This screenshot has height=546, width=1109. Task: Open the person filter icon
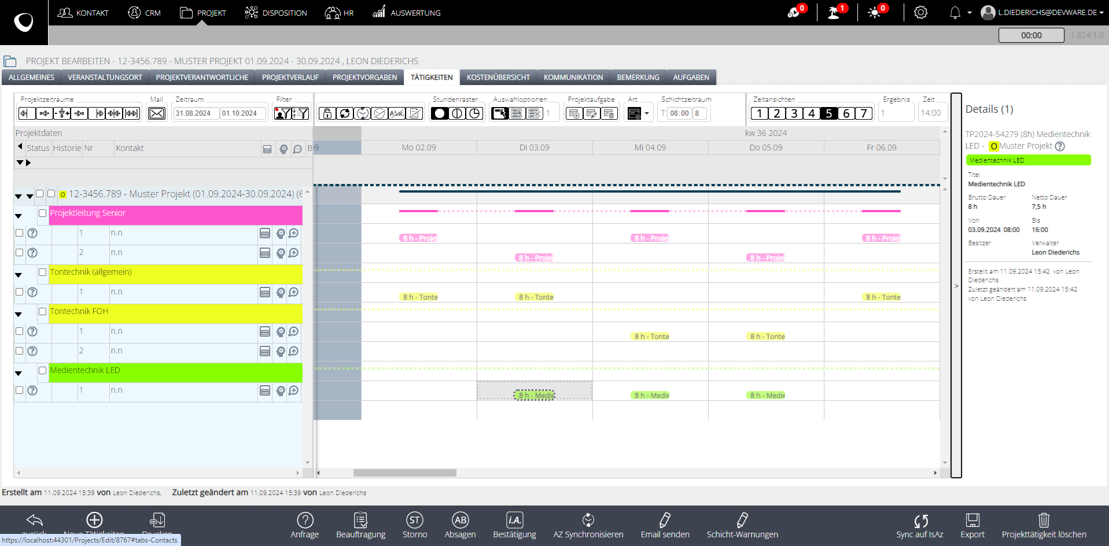click(x=283, y=113)
